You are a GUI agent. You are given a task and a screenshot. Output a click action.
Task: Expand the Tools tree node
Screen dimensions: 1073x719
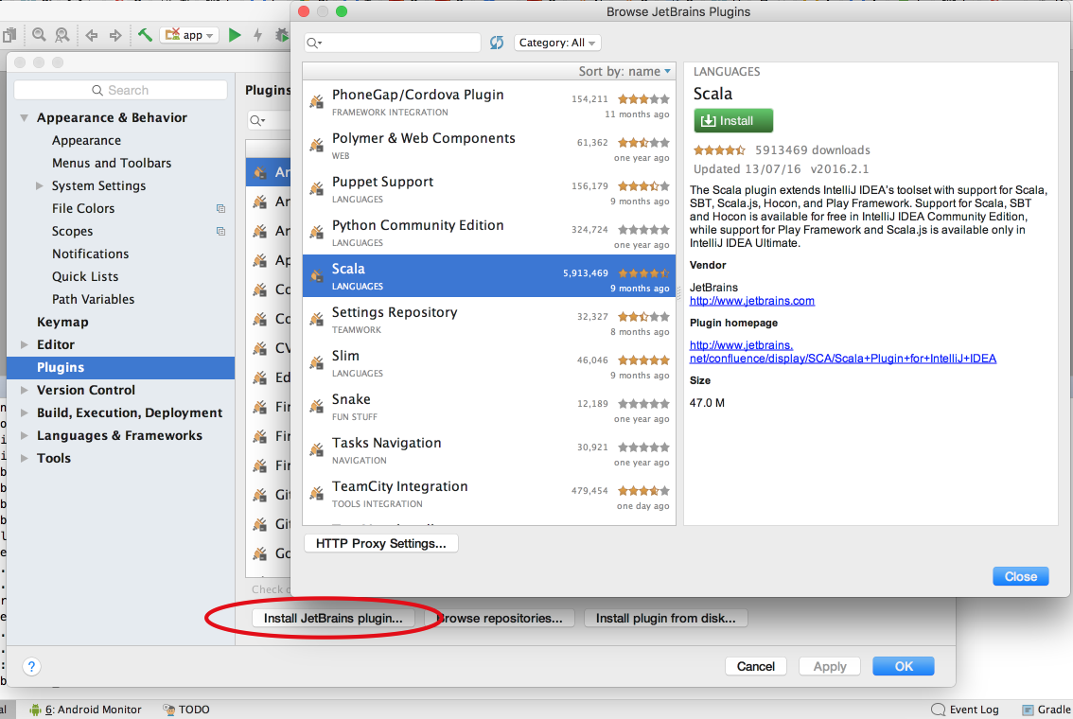[24, 458]
